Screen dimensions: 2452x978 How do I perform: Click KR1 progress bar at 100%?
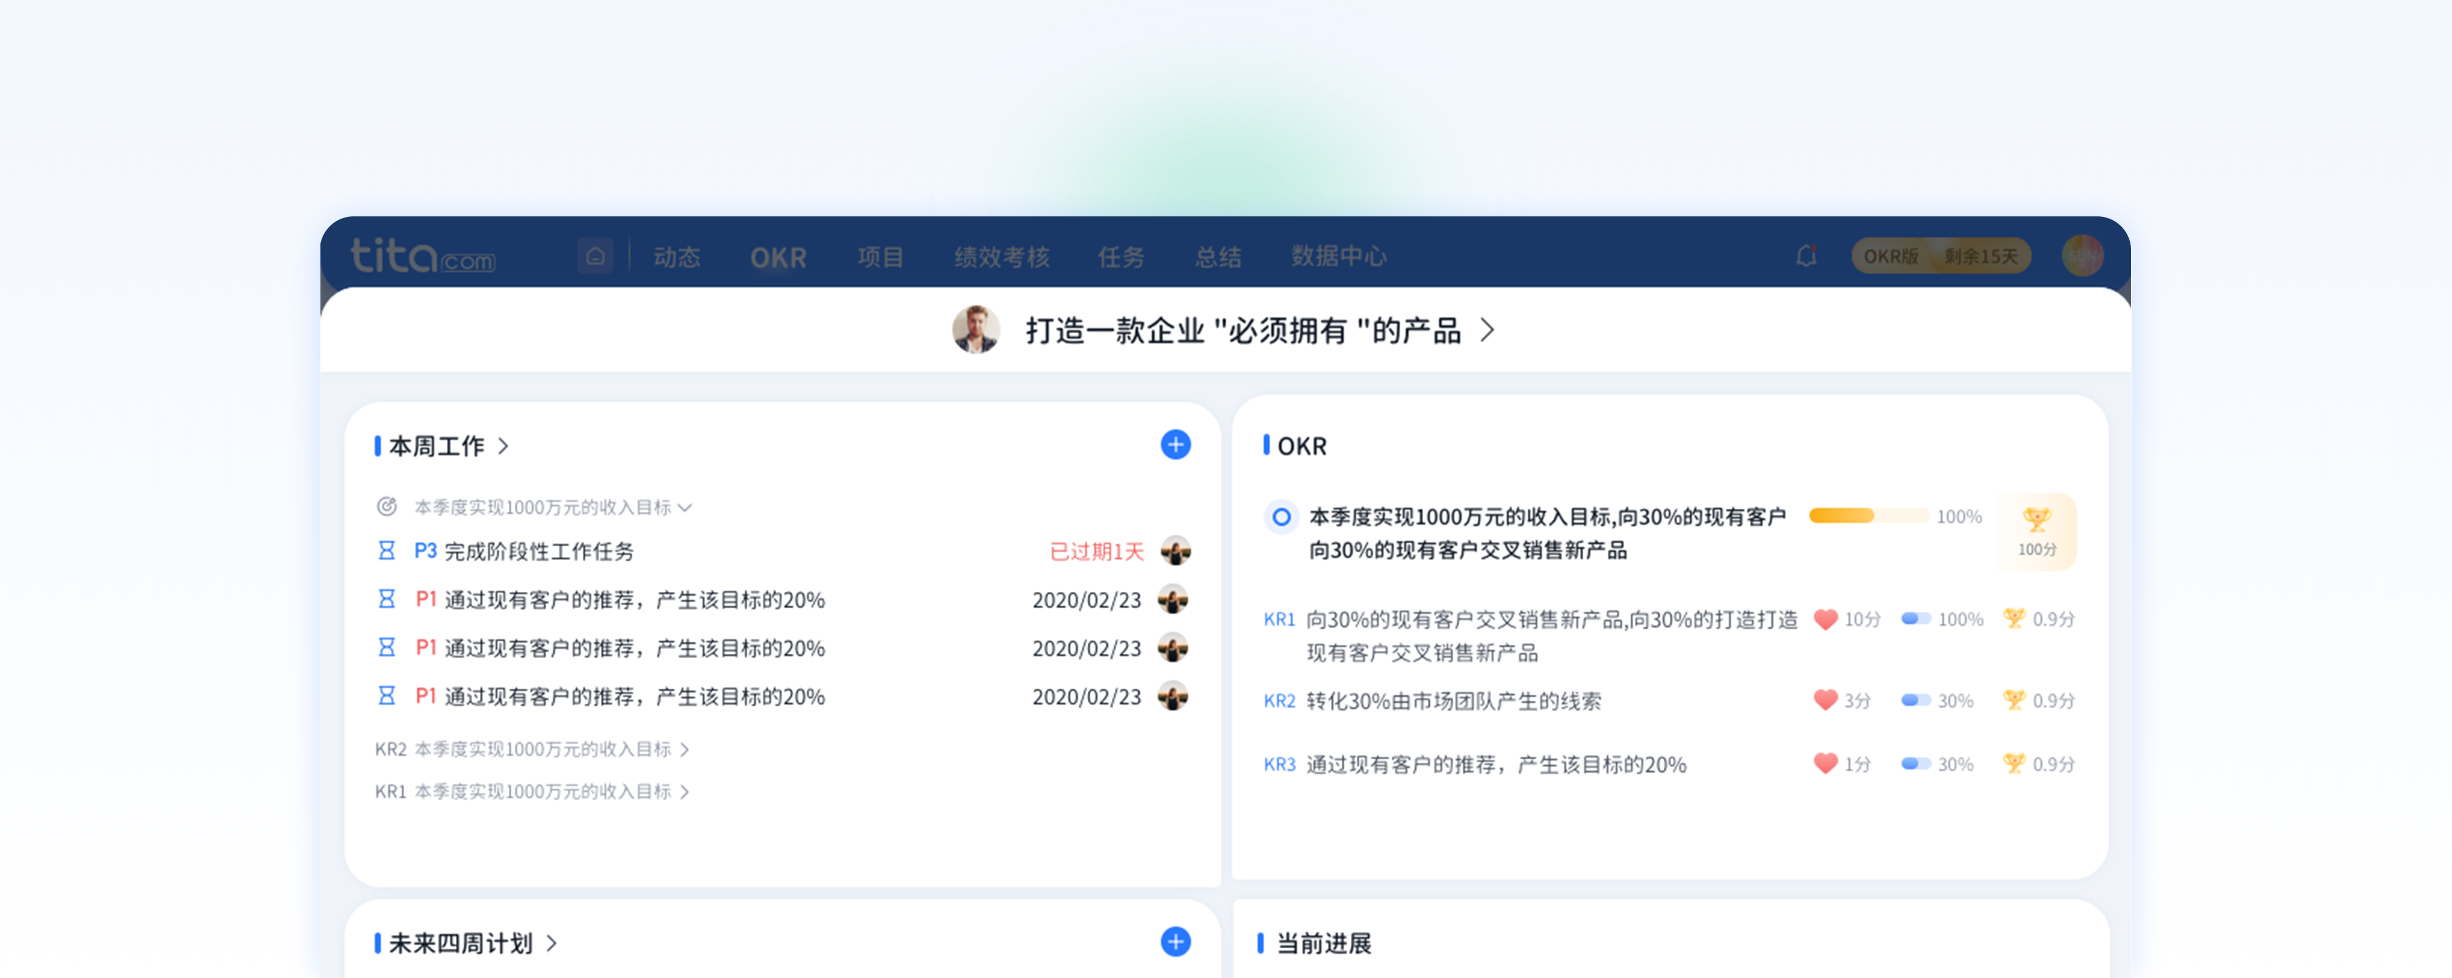coord(1915,618)
